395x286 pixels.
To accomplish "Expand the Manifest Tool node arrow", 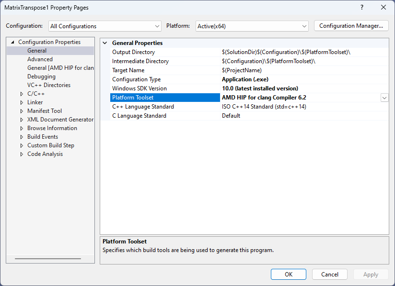I will [22, 111].
